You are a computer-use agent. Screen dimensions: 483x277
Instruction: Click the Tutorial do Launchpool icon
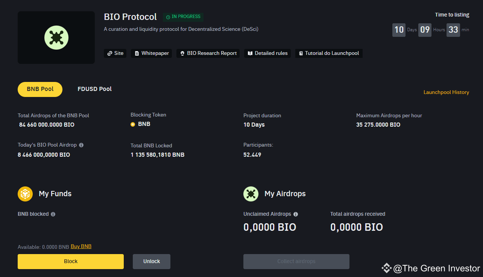(300, 53)
